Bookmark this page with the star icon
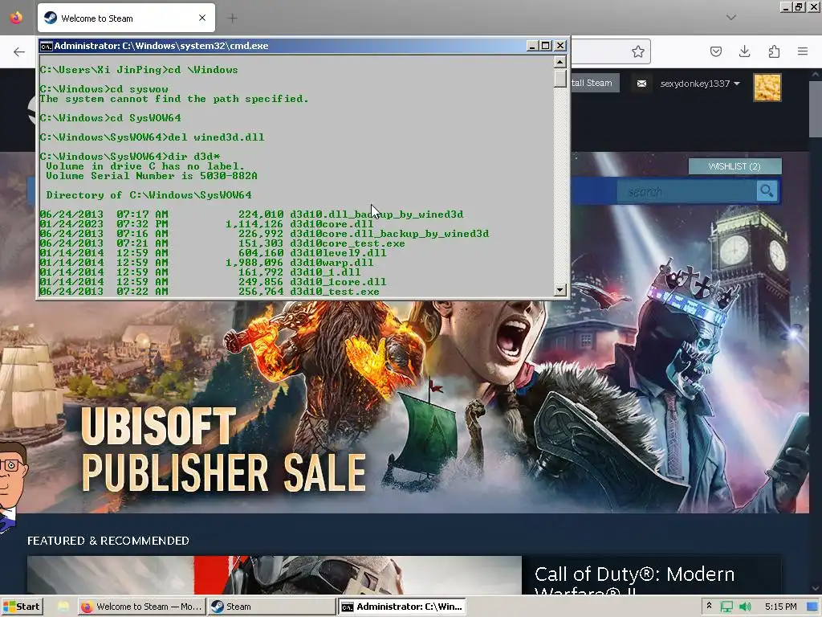Screen dimensions: 822x617 click(637, 51)
